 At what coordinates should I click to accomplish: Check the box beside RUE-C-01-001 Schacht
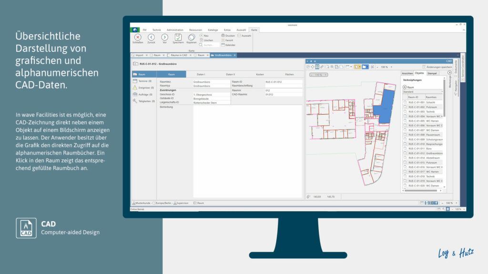(405, 101)
